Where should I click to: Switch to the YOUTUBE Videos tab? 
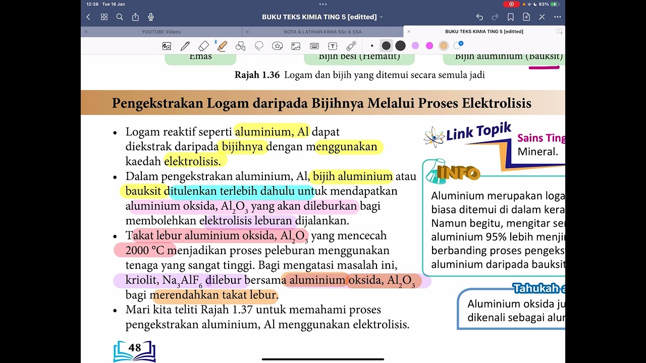click(x=161, y=32)
